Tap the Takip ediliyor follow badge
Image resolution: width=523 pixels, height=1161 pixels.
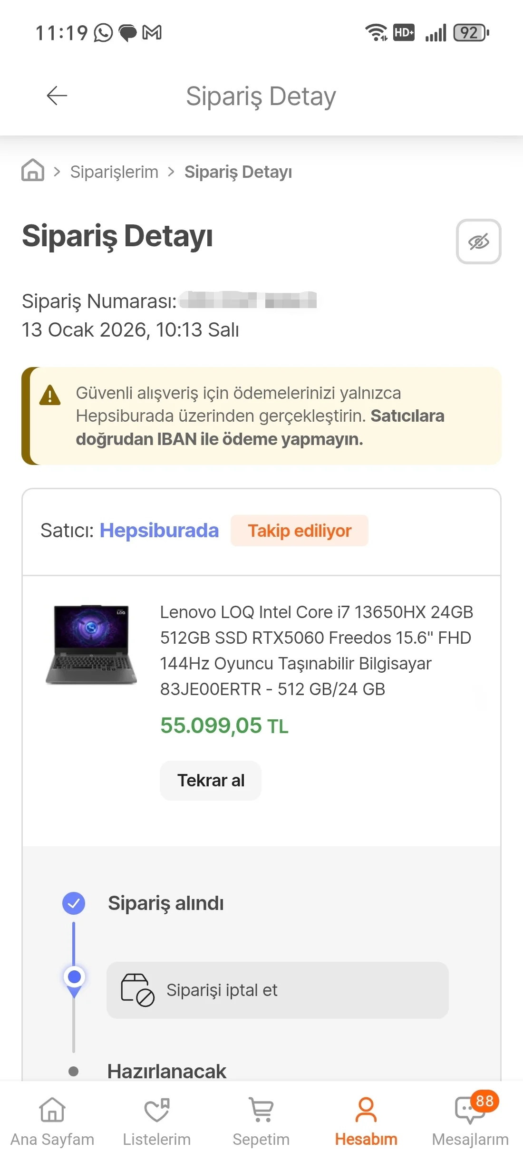point(300,531)
